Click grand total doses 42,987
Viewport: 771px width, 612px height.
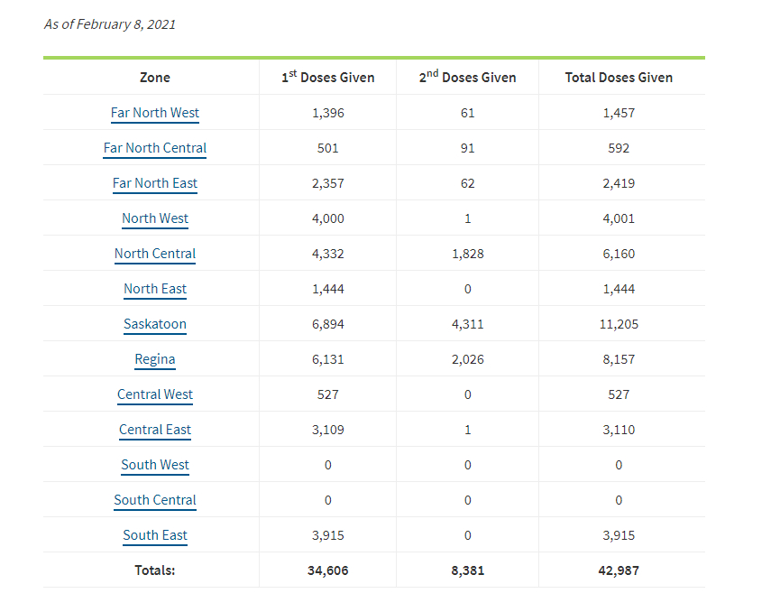(619, 570)
